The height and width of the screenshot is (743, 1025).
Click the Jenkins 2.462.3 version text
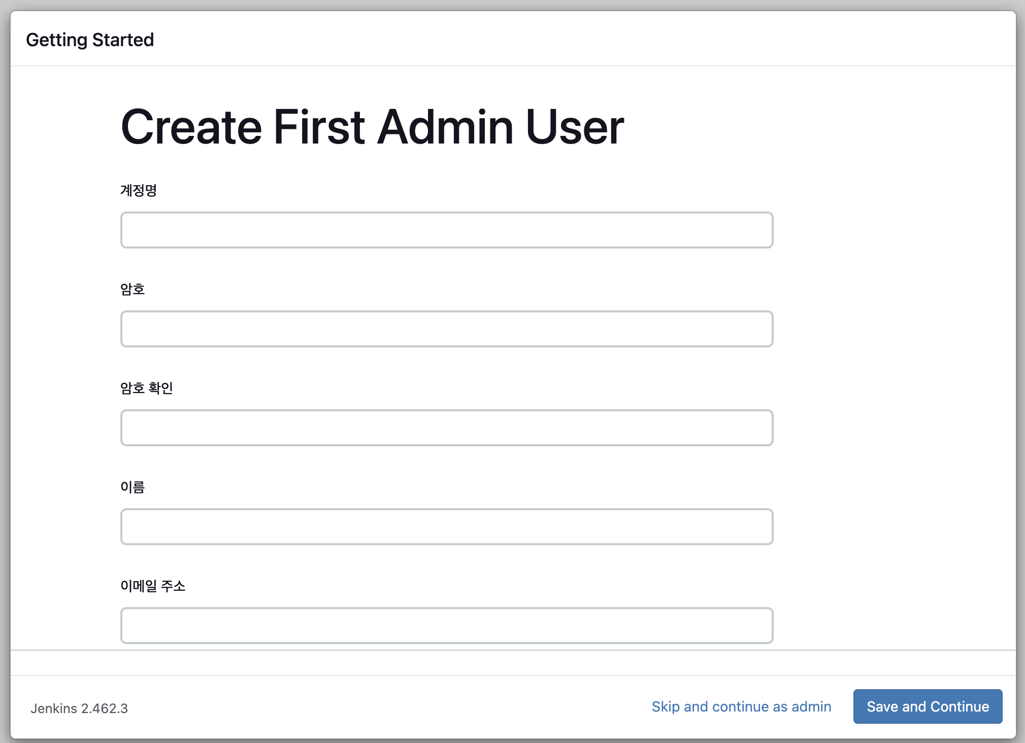[79, 709]
